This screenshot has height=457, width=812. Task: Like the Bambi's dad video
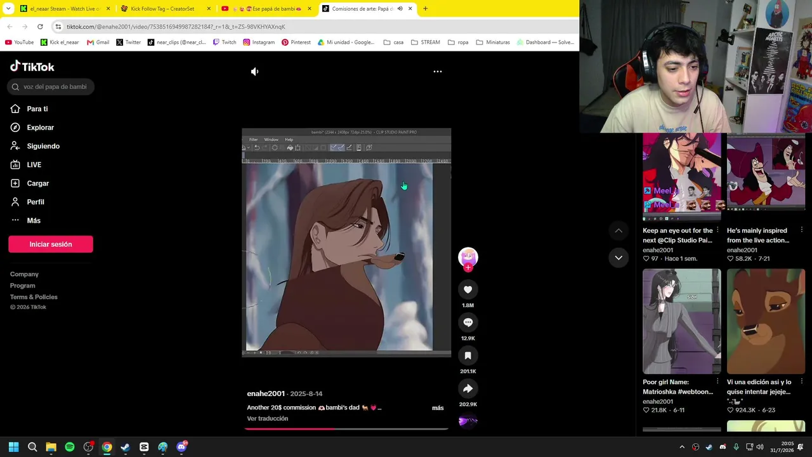pyautogui.click(x=468, y=289)
